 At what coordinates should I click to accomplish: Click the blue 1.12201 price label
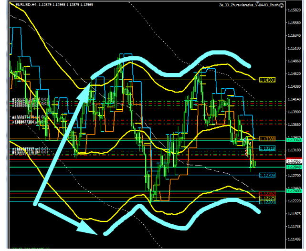click(x=267, y=202)
